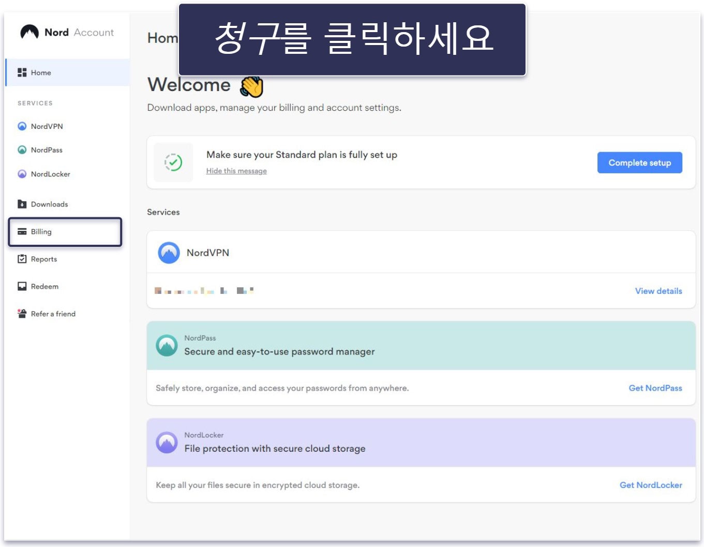Click the Services section label
This screenshot has width=704, height=547.
point(163,212)
